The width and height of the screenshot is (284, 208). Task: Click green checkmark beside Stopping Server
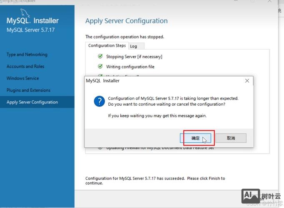click(x=100, y=56)
